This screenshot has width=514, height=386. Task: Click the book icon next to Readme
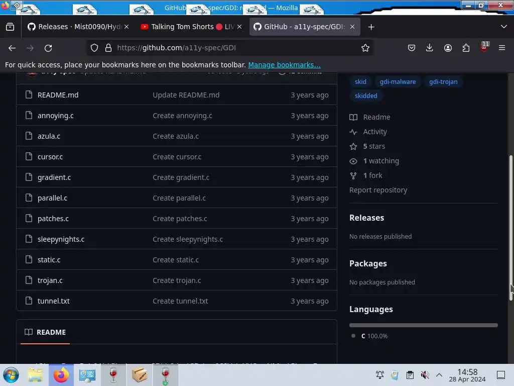pos(353,117)
